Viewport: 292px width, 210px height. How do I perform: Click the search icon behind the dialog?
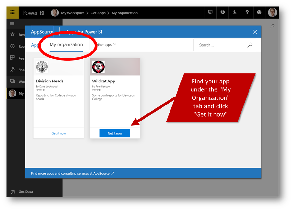272,26
